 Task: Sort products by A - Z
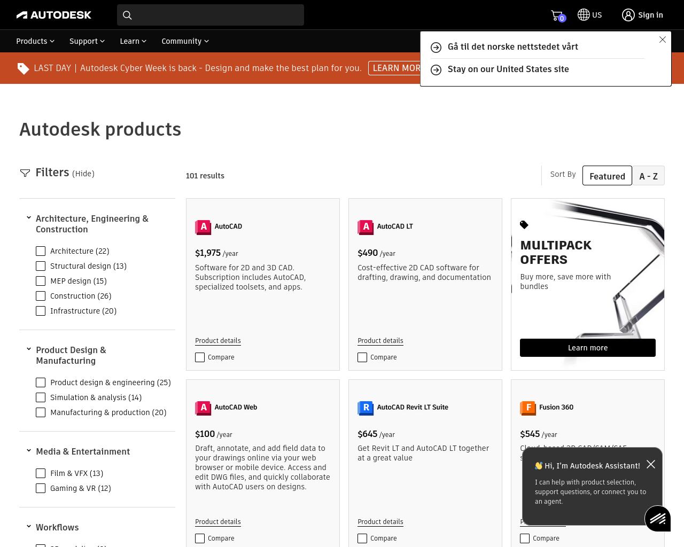click(648, 176)
